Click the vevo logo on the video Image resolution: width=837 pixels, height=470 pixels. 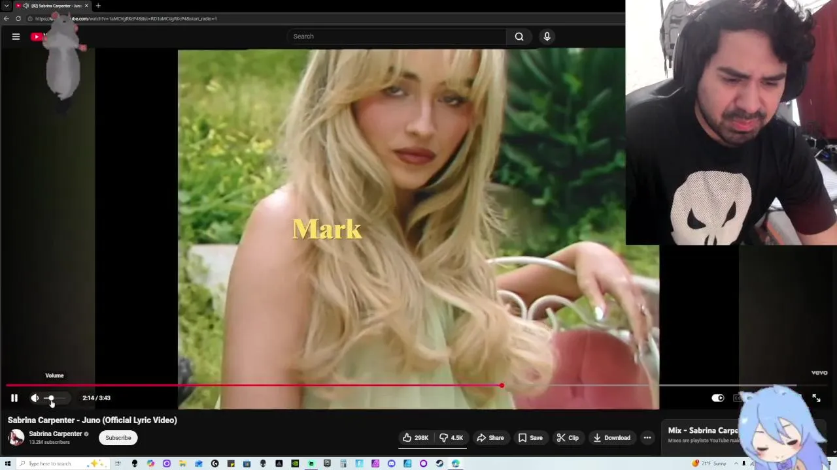819,373
